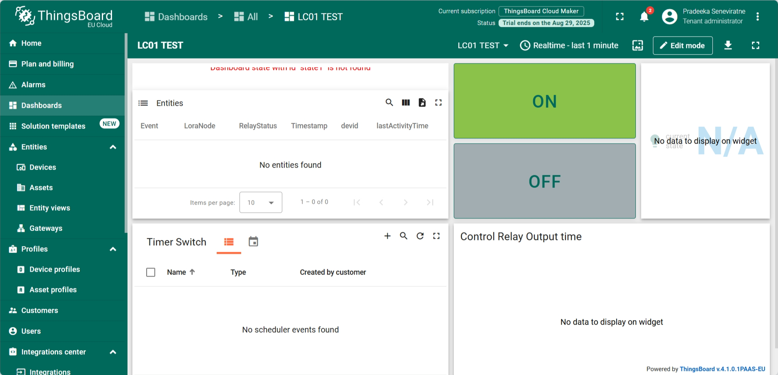Switch Timer Switch to calendar view

pos(253,242)
